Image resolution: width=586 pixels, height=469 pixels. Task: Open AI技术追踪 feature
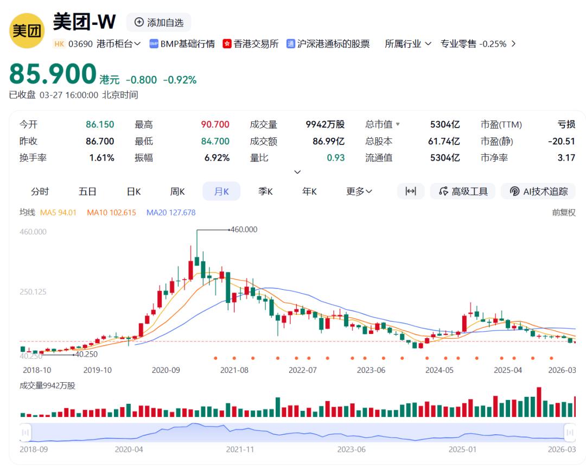point(539,191)
